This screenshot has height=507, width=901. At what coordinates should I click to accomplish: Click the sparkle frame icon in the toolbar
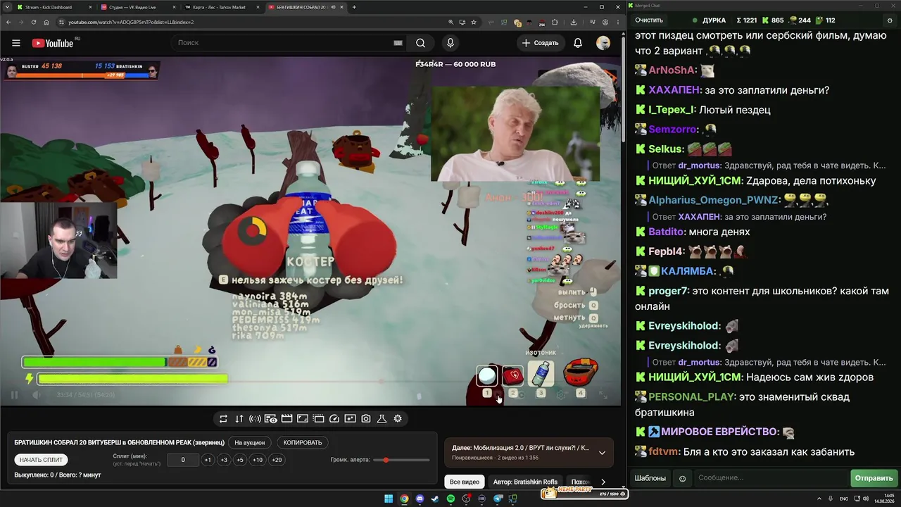click(x=350, y=418)
